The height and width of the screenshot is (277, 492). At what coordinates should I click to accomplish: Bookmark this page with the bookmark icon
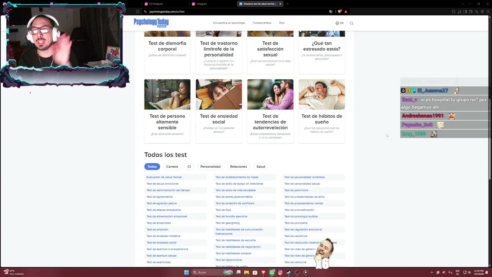[138, 12]
